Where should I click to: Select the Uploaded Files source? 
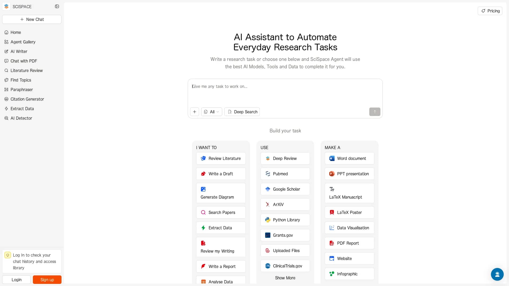285,251
